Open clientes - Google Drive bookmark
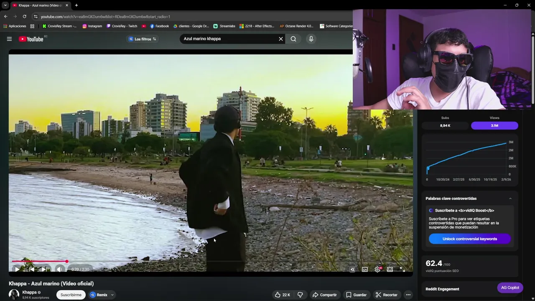 click(191, 26)
